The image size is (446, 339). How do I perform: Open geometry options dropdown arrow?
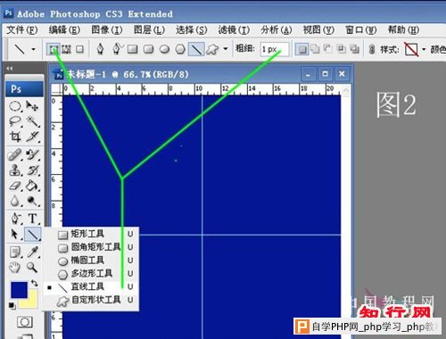(226, 49)
